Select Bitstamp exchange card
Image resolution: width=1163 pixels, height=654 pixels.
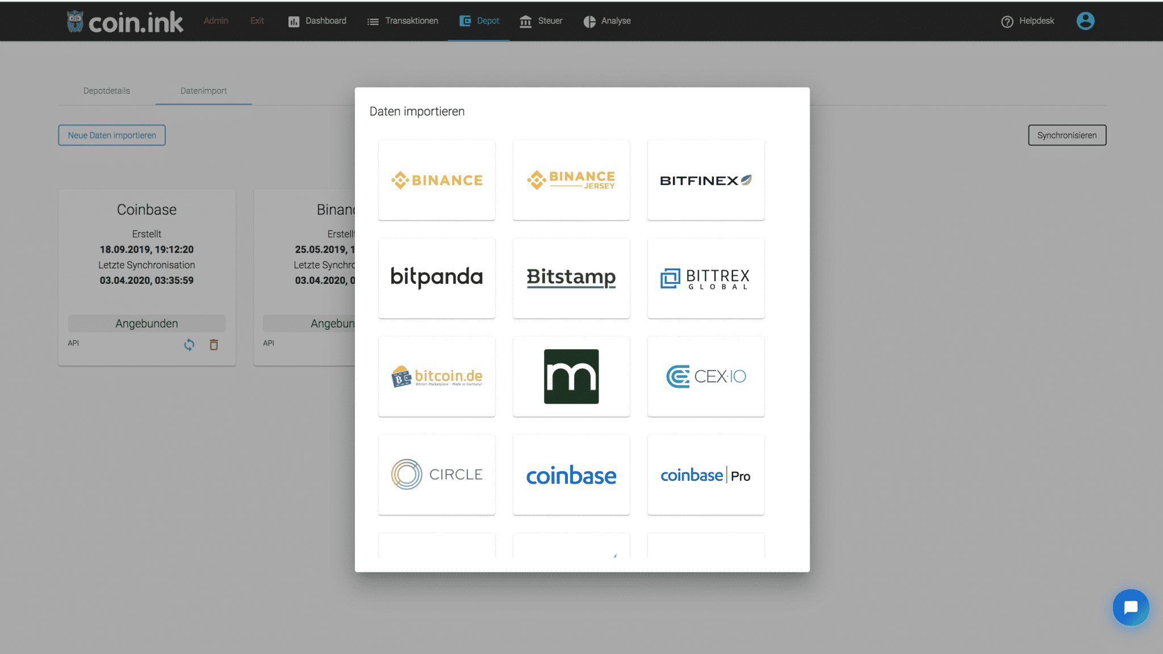pos(571,278)
